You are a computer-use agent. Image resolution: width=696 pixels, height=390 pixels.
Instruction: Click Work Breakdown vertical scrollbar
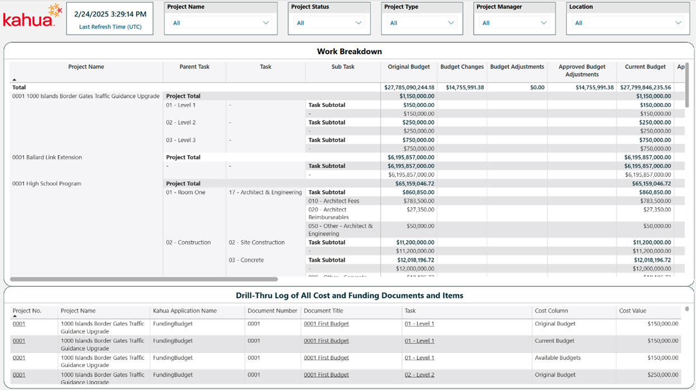click(x=687, y=84)
